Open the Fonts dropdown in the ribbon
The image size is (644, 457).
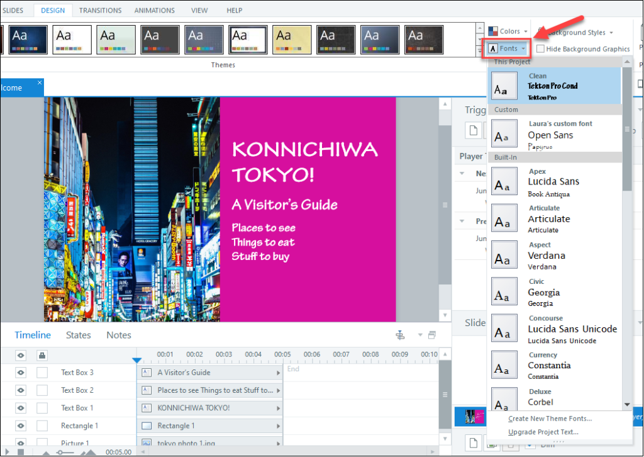(508, 49)
